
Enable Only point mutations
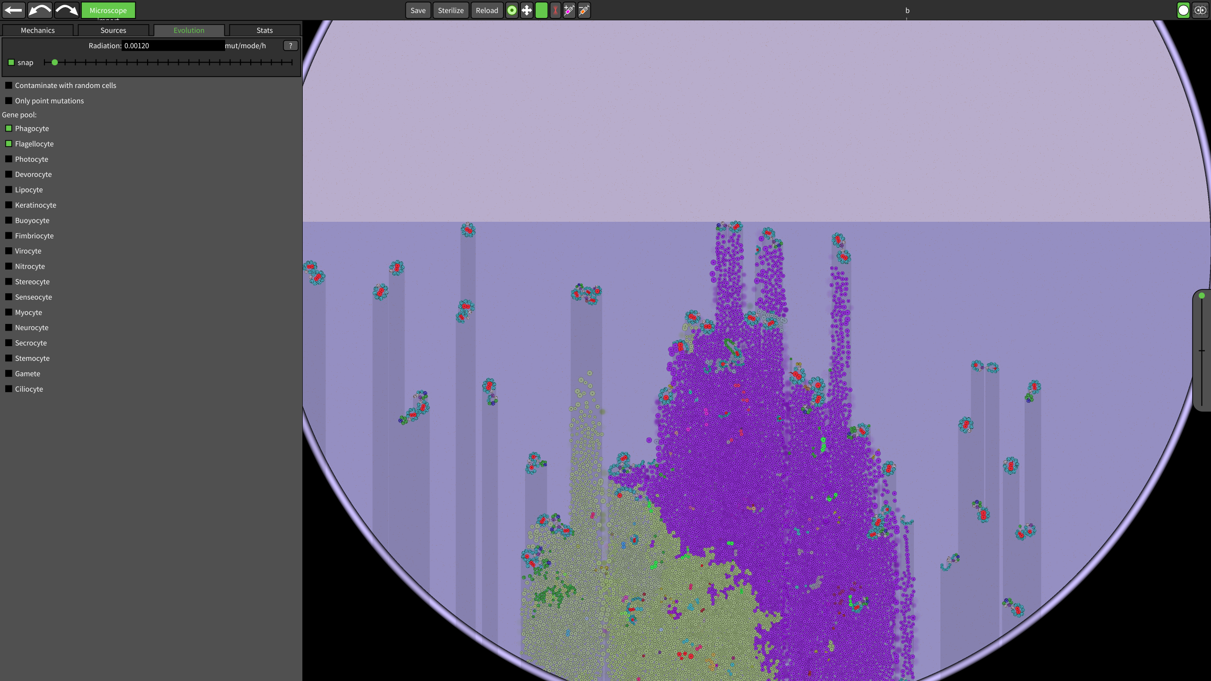click(9, 101)
